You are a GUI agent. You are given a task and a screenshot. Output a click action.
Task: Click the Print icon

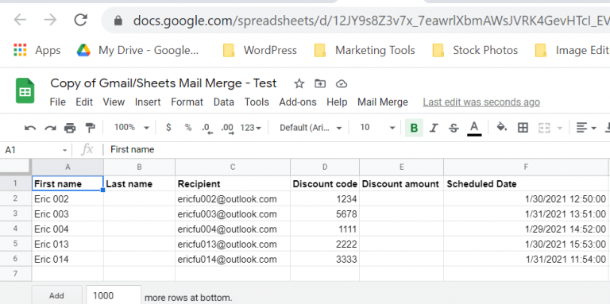pos(70,128)
